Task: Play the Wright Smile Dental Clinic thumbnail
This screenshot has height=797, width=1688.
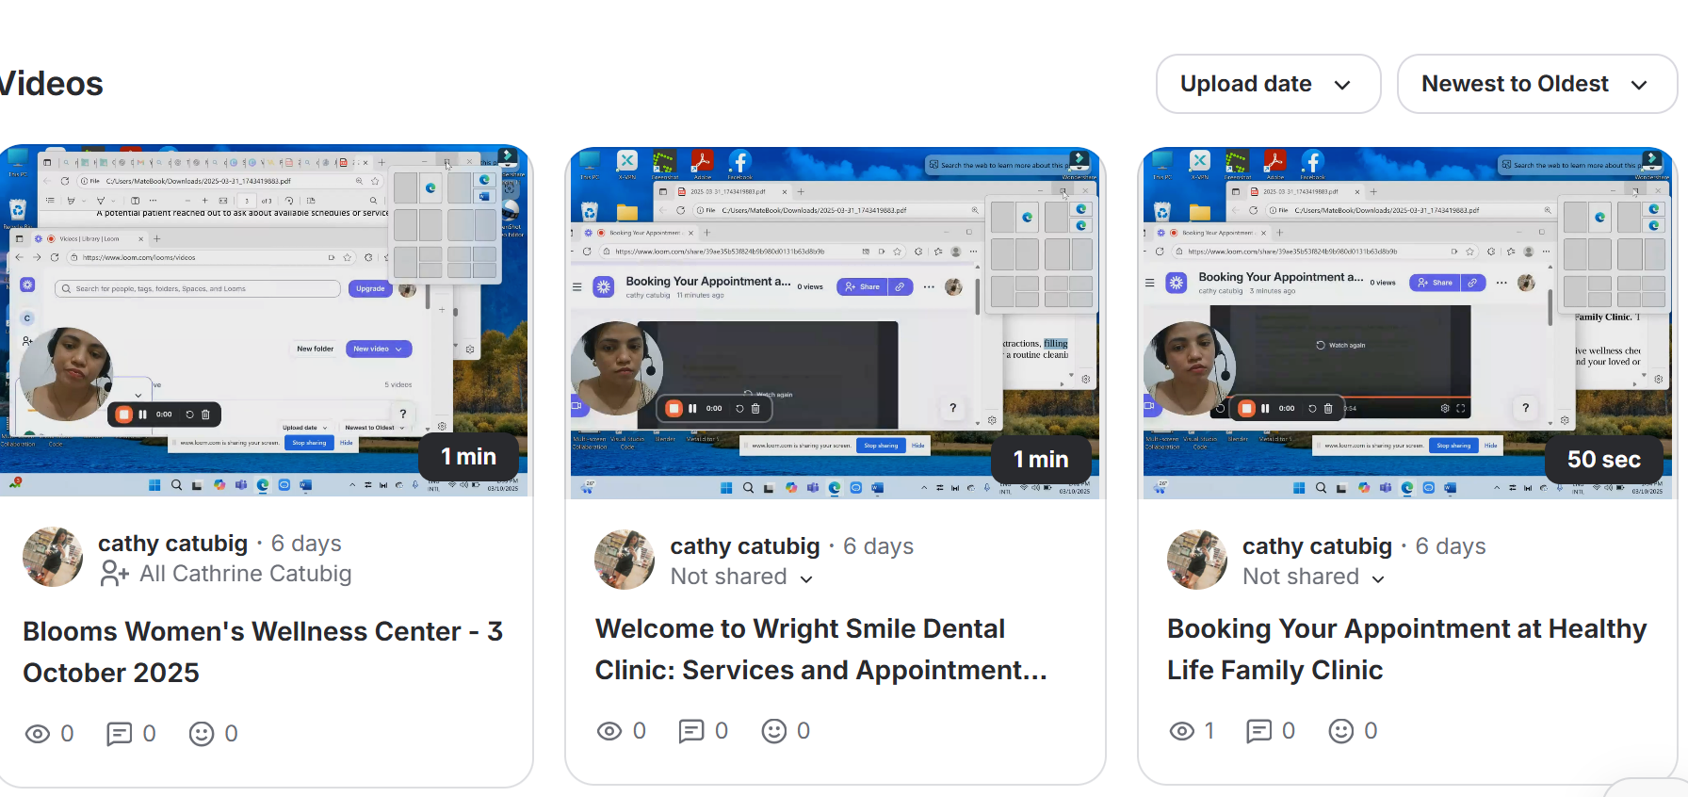Action: (835, 322)
